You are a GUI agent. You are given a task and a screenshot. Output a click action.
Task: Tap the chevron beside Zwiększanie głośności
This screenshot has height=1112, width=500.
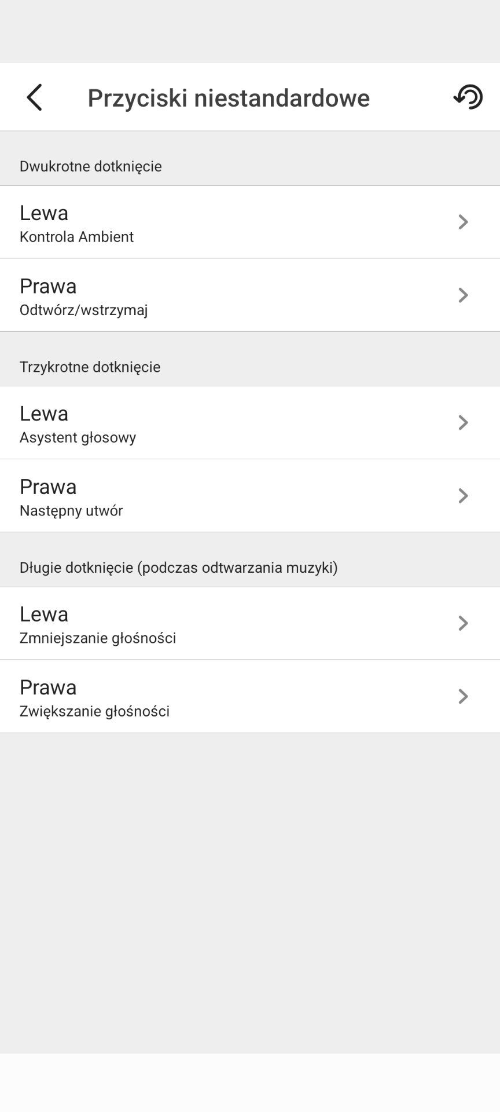tap(463, 696)
